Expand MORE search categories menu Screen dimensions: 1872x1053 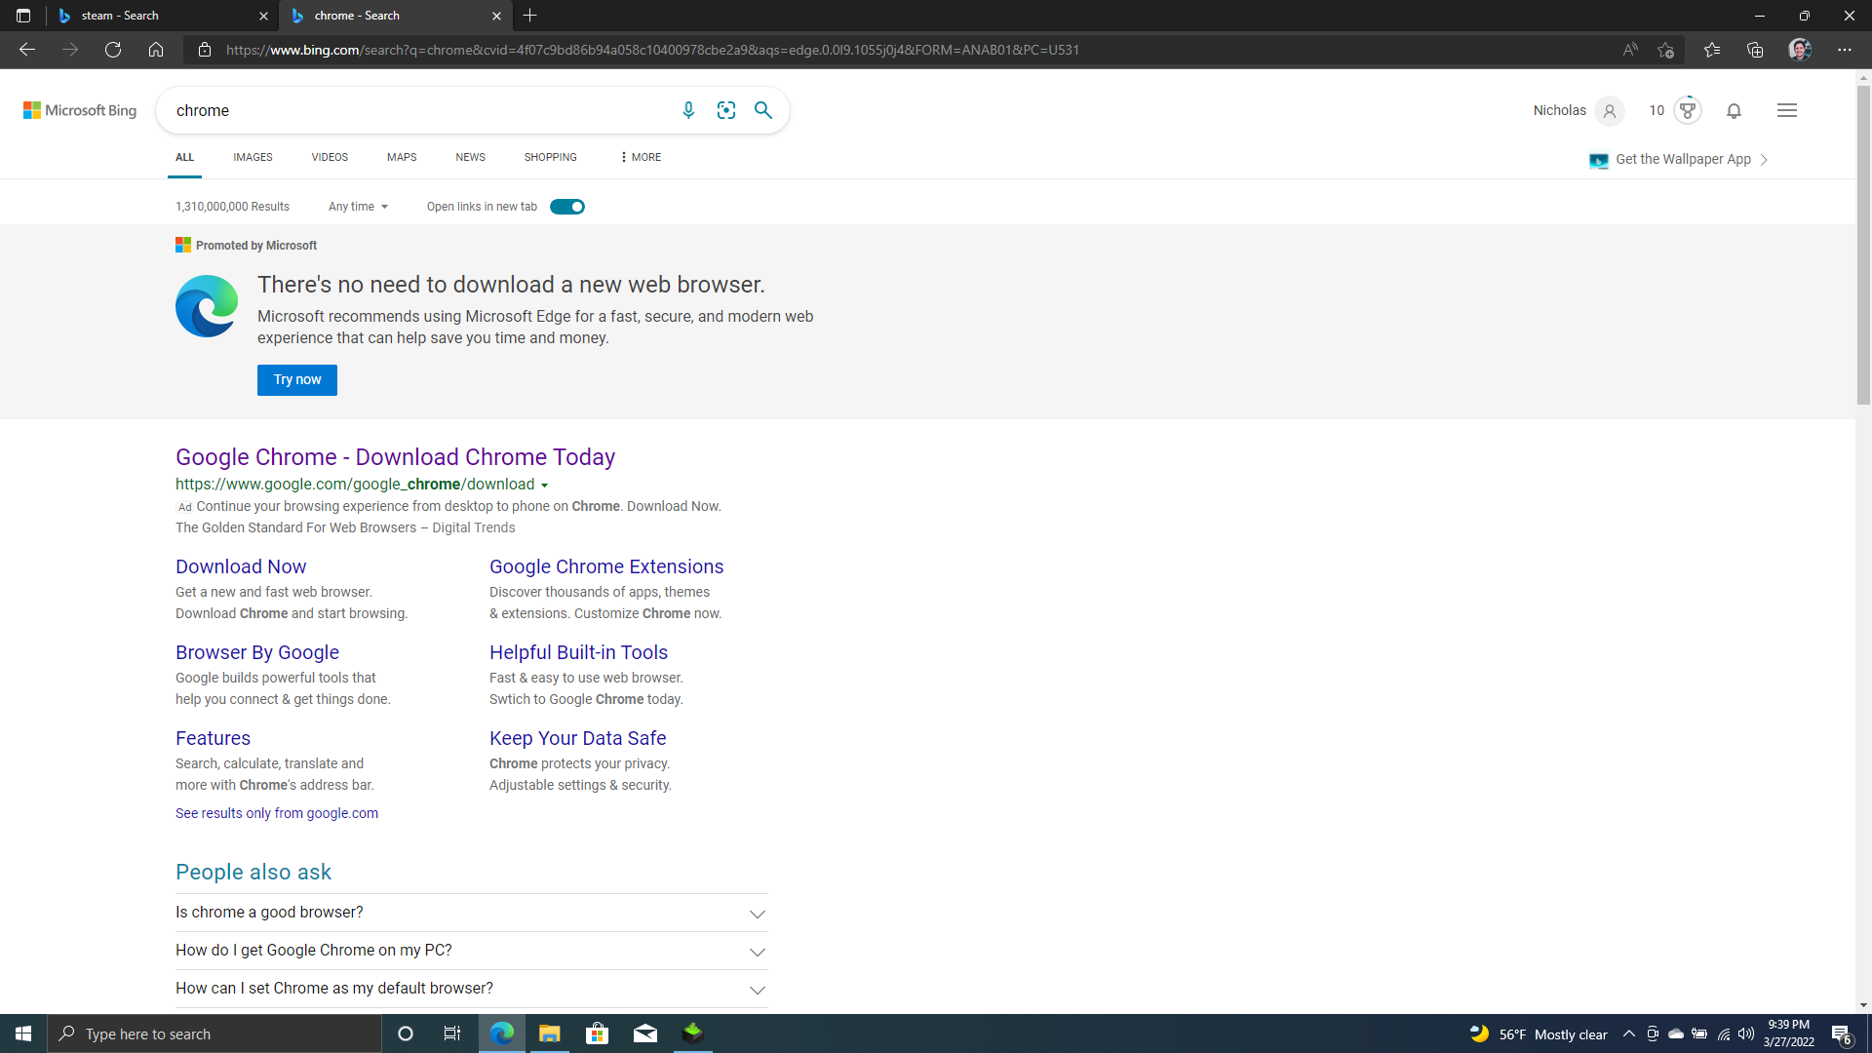(641, 157)
